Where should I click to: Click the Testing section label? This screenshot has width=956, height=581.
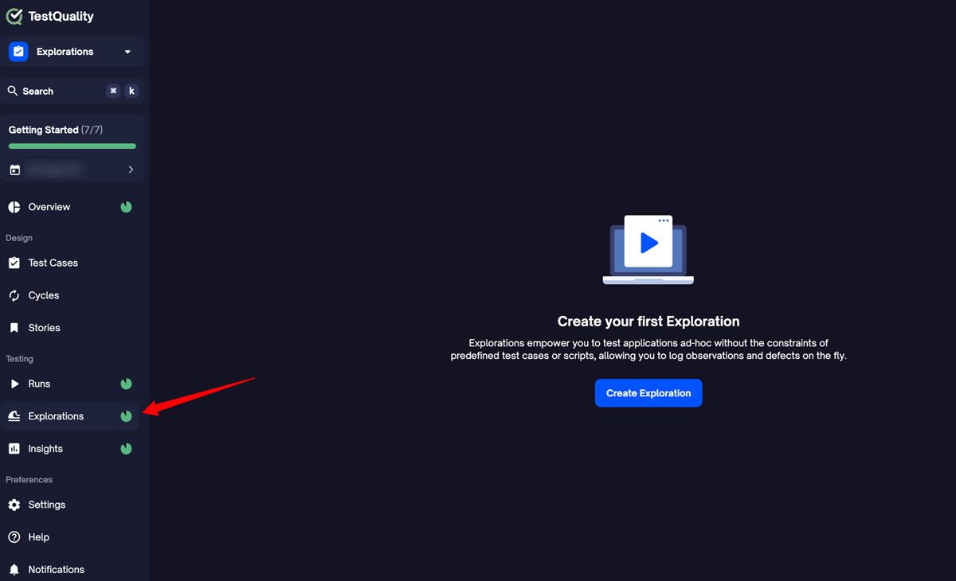click(20, 359)
